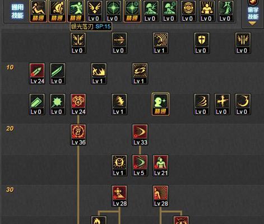Click the Lv 28 snowflake red skill
This screenshot has height=224, width=264.
119,196
